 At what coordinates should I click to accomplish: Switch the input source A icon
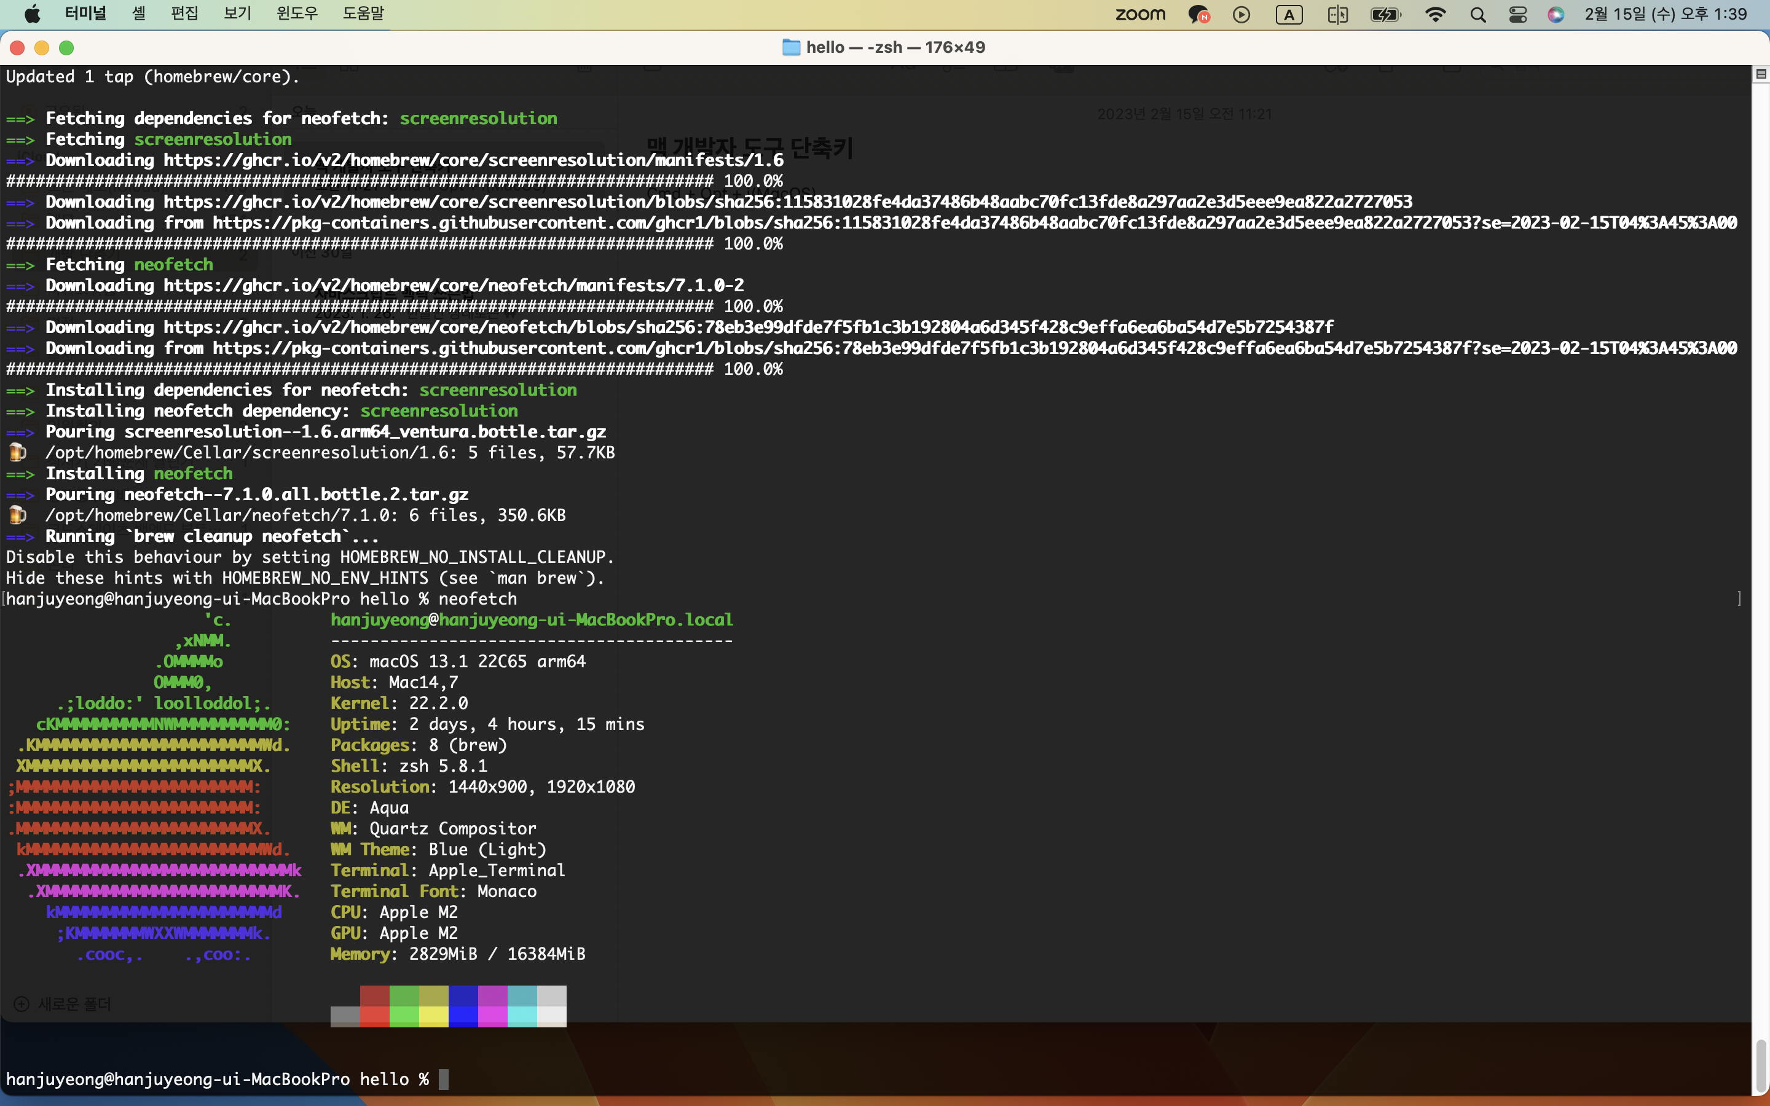(1289, 14)
